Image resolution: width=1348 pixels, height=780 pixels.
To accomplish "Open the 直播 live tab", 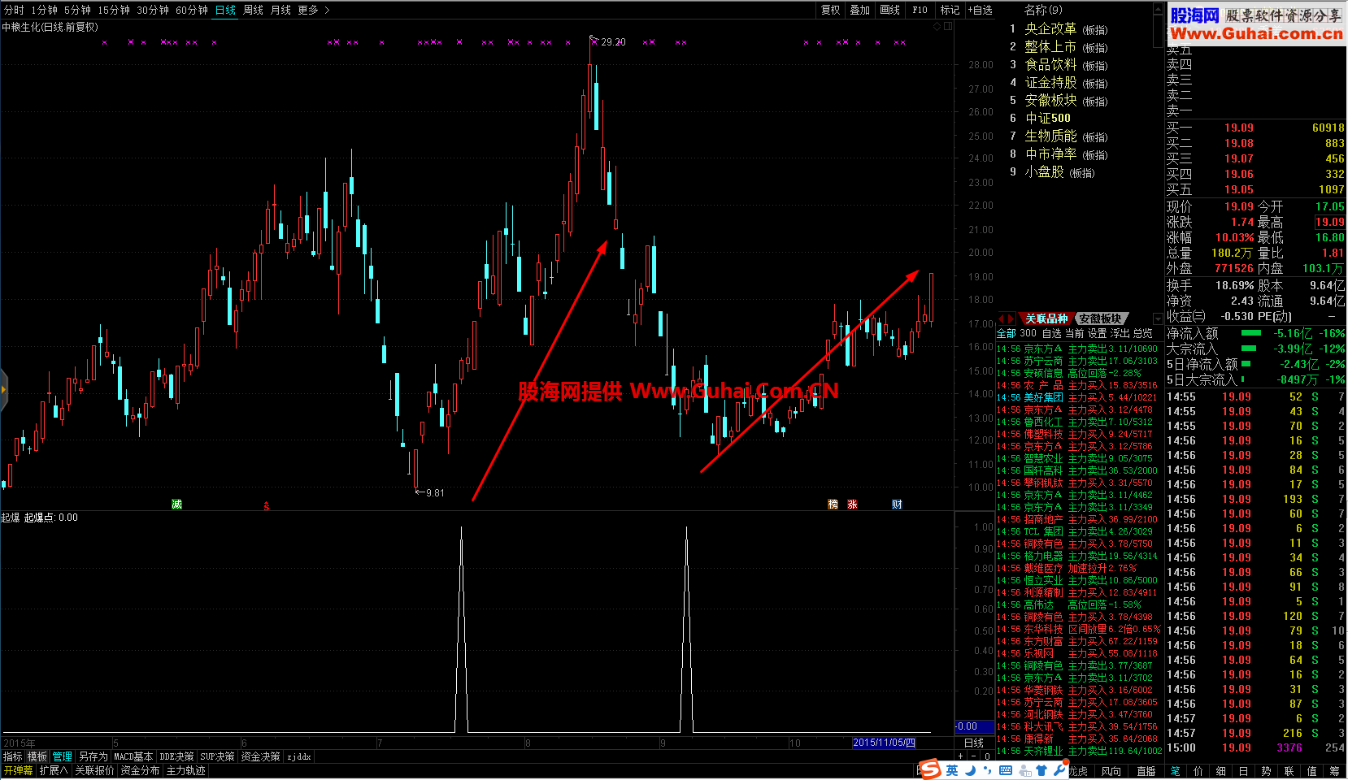I will 1146,771.
